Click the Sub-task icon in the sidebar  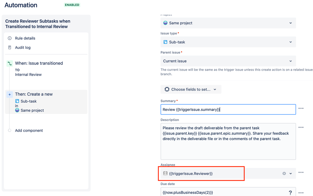[17, 101]
